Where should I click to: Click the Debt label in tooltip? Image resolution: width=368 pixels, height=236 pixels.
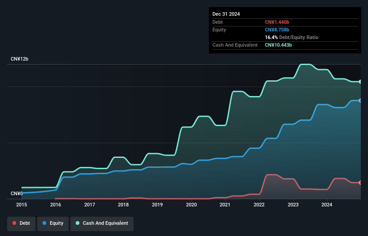217,22
